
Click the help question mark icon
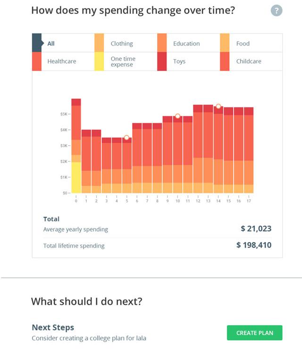(x=277, y=10)
